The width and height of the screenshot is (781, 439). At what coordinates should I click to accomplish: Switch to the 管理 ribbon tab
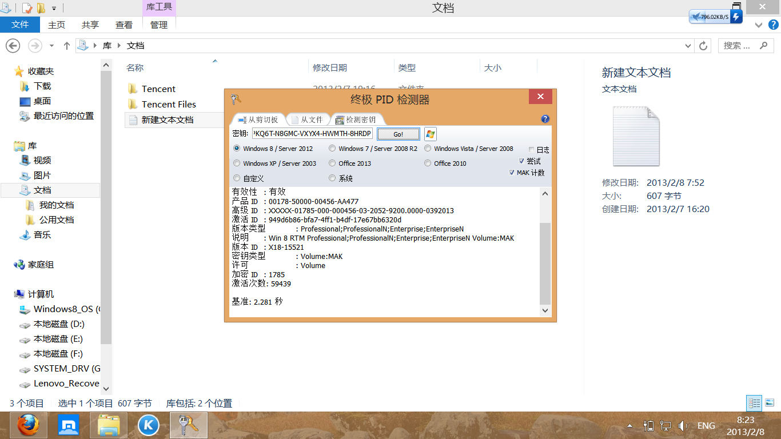(159, 25)
